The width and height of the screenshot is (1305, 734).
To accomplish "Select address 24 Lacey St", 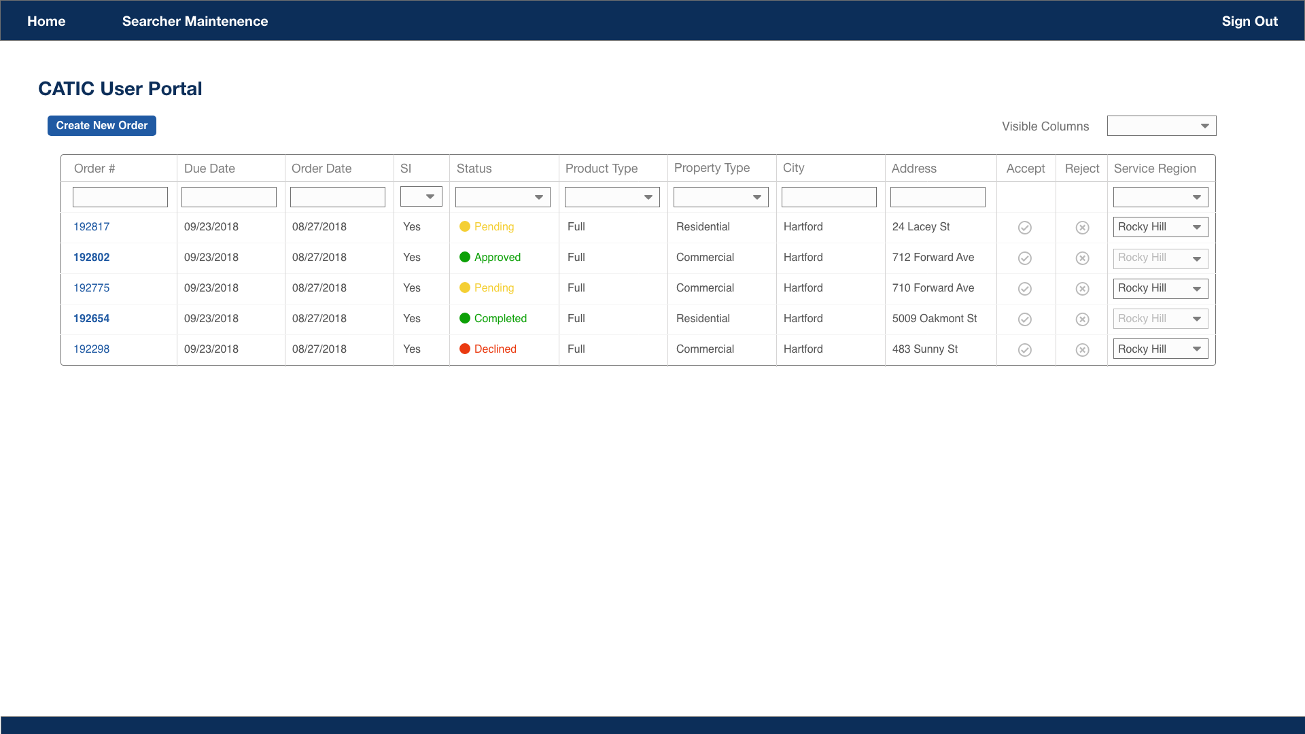I will coord(921,227).
